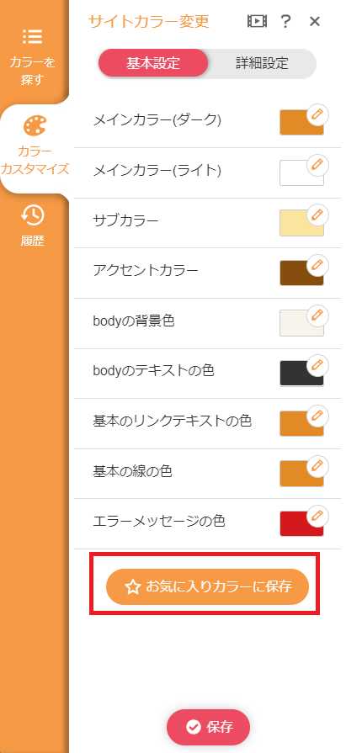Click お気に入りカラーに保存 button
346x753 pixels.
(207, 586)
